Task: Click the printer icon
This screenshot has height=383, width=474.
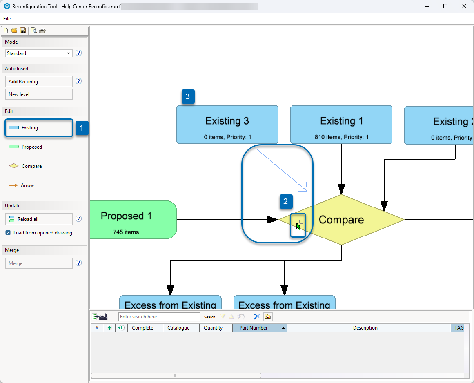Action: pyautogui.click(x=42, y=31)
